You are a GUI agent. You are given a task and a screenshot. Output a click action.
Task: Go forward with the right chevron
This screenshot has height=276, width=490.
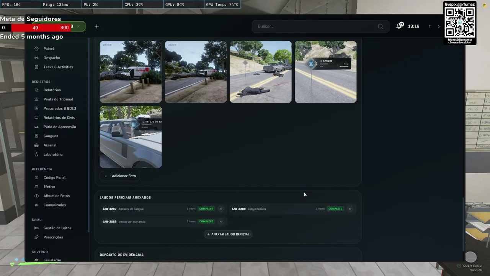[439, 26]
